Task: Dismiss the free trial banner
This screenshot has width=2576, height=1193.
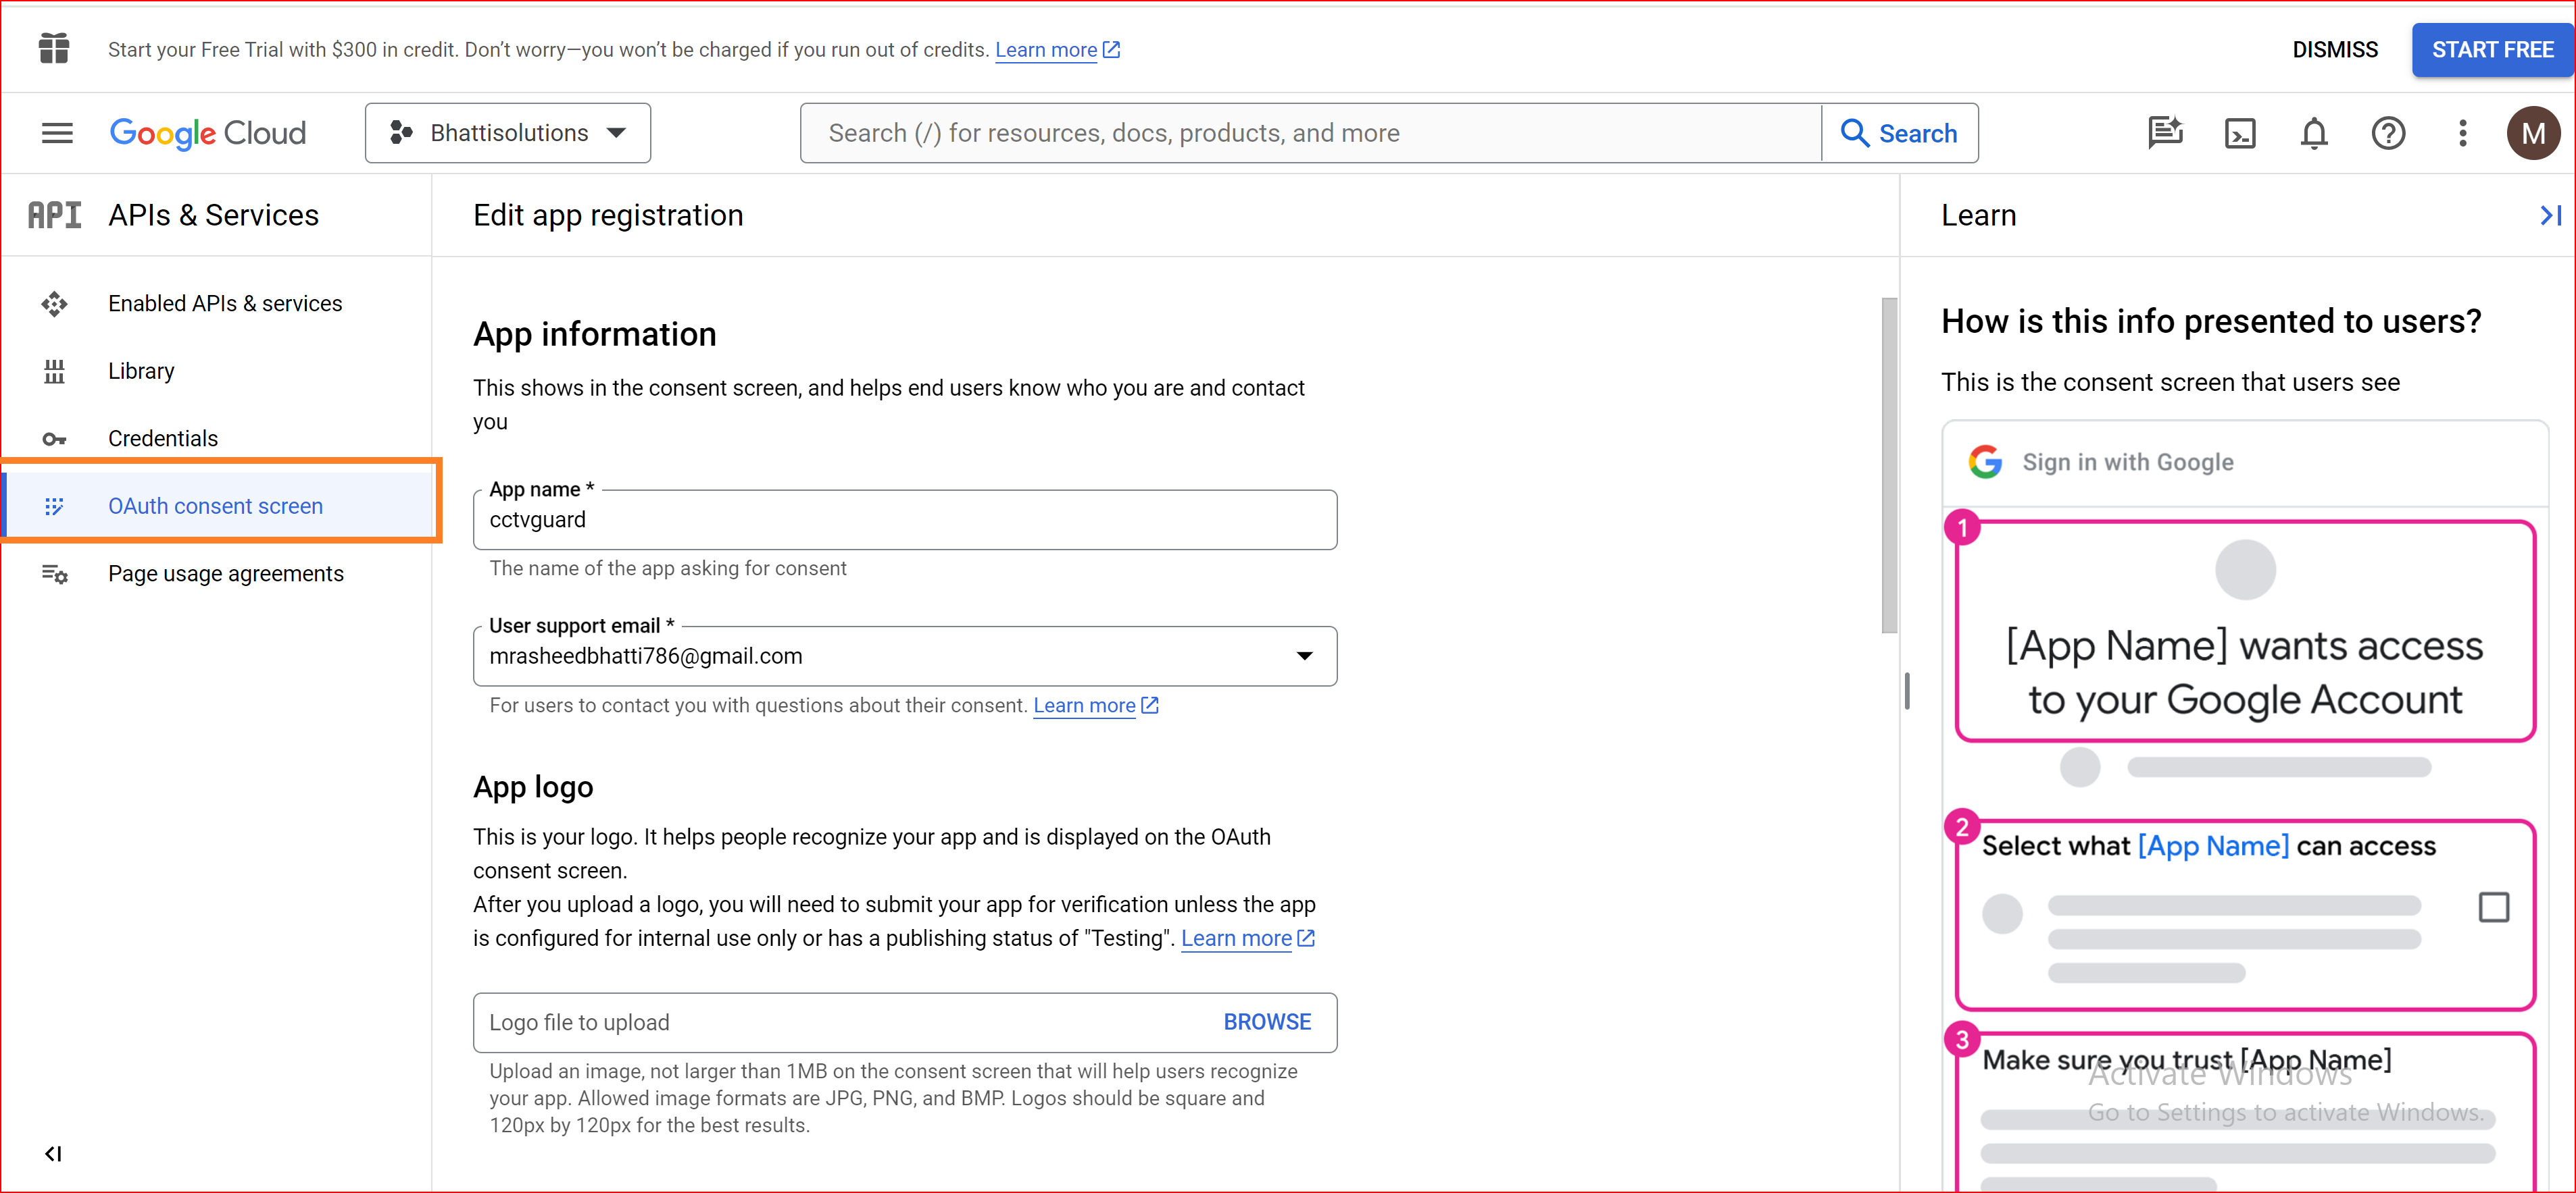Action: pyautogui.click(x=2335, y=50)
